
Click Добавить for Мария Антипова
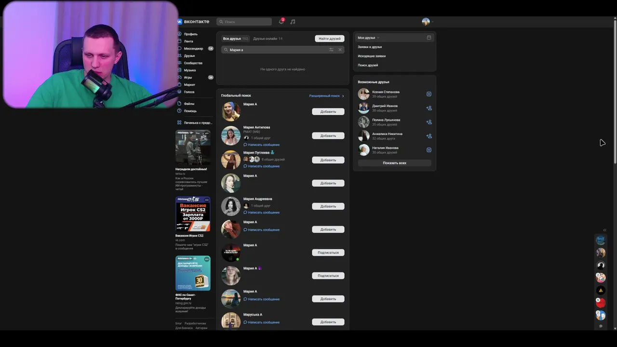point(328,136)
